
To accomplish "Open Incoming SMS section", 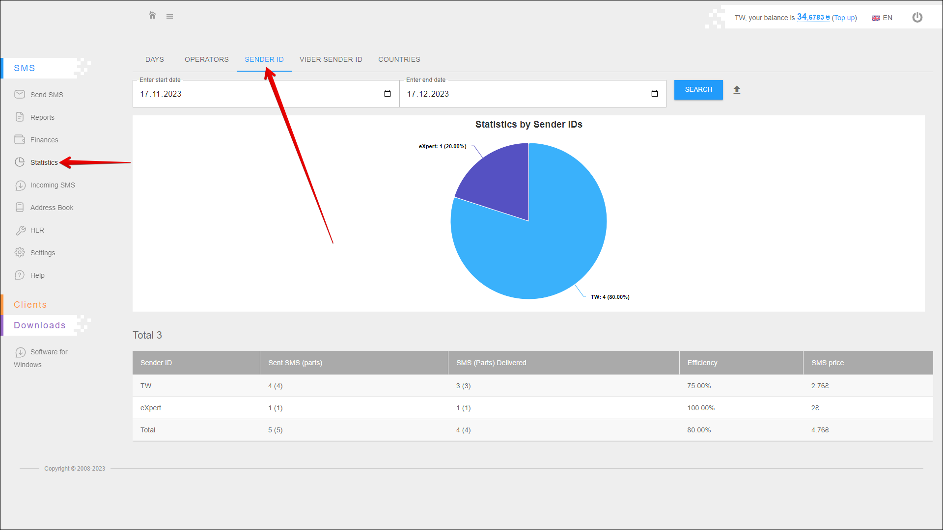I will (x=52, y=185).
